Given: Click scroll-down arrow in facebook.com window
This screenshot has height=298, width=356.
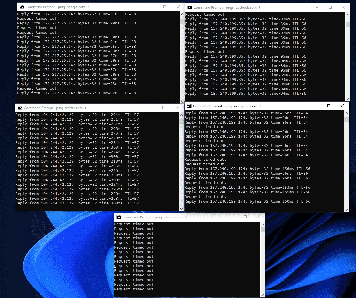Looking at the screenshot, I should click(x=348, y=99).
